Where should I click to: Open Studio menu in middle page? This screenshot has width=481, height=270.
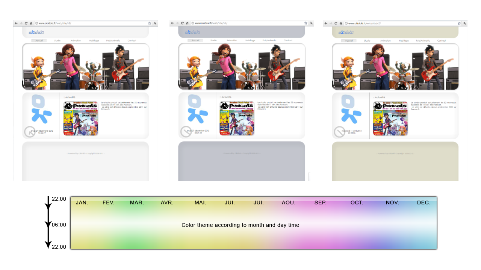[213, 40]
